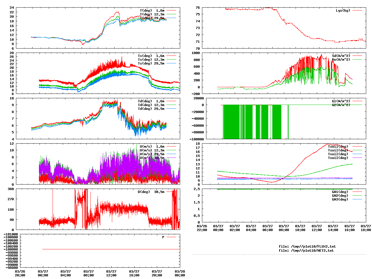
Task: Click the '03/27 18:00' time axis label
Action: click(366, 228)
